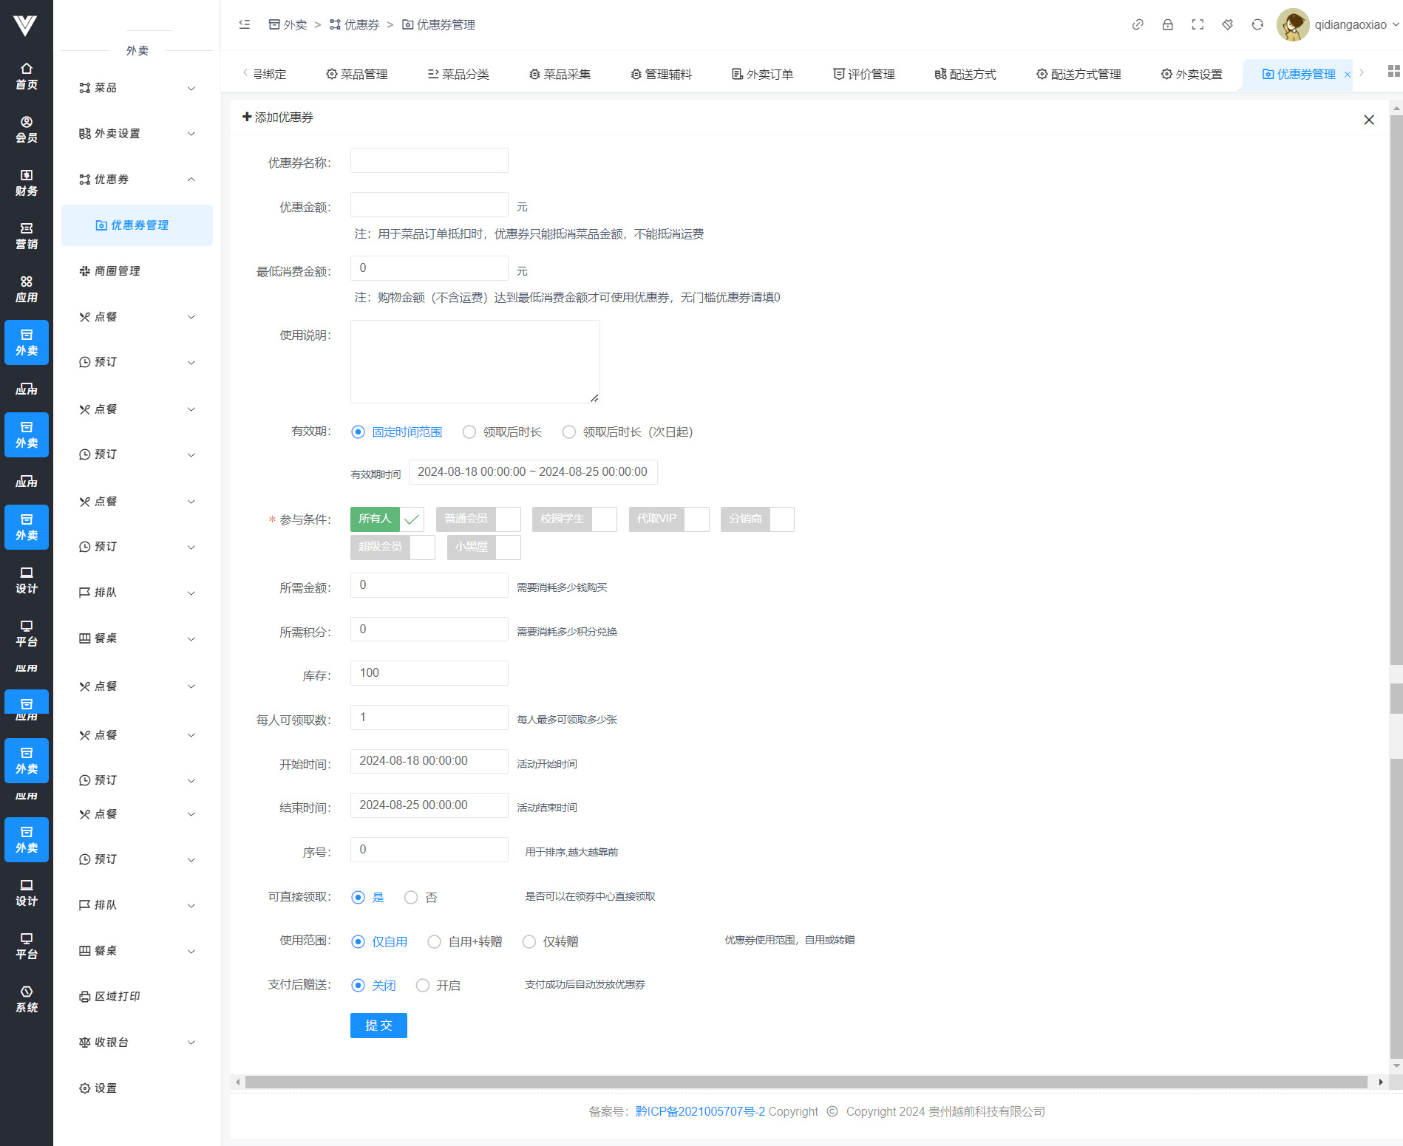Toggle the 普通会员 participation checkbox
The height and width of the screenshot is (1146, 1403).
(478, 519)
